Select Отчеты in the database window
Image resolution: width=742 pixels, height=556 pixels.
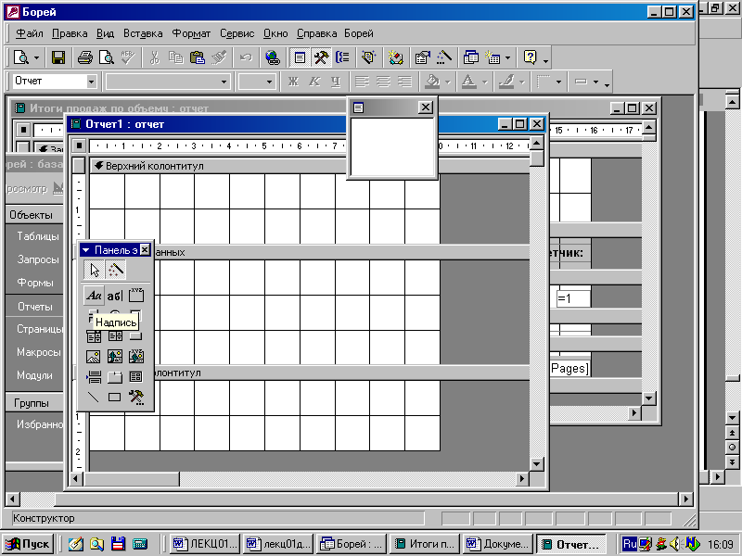tap(35, 307)
